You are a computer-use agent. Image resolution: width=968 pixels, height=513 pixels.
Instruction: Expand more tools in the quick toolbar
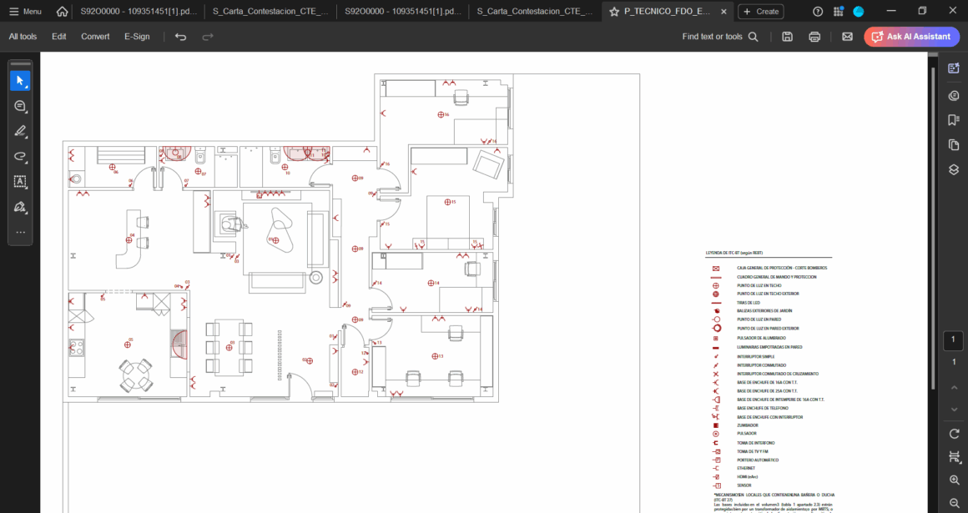(20, 232)
